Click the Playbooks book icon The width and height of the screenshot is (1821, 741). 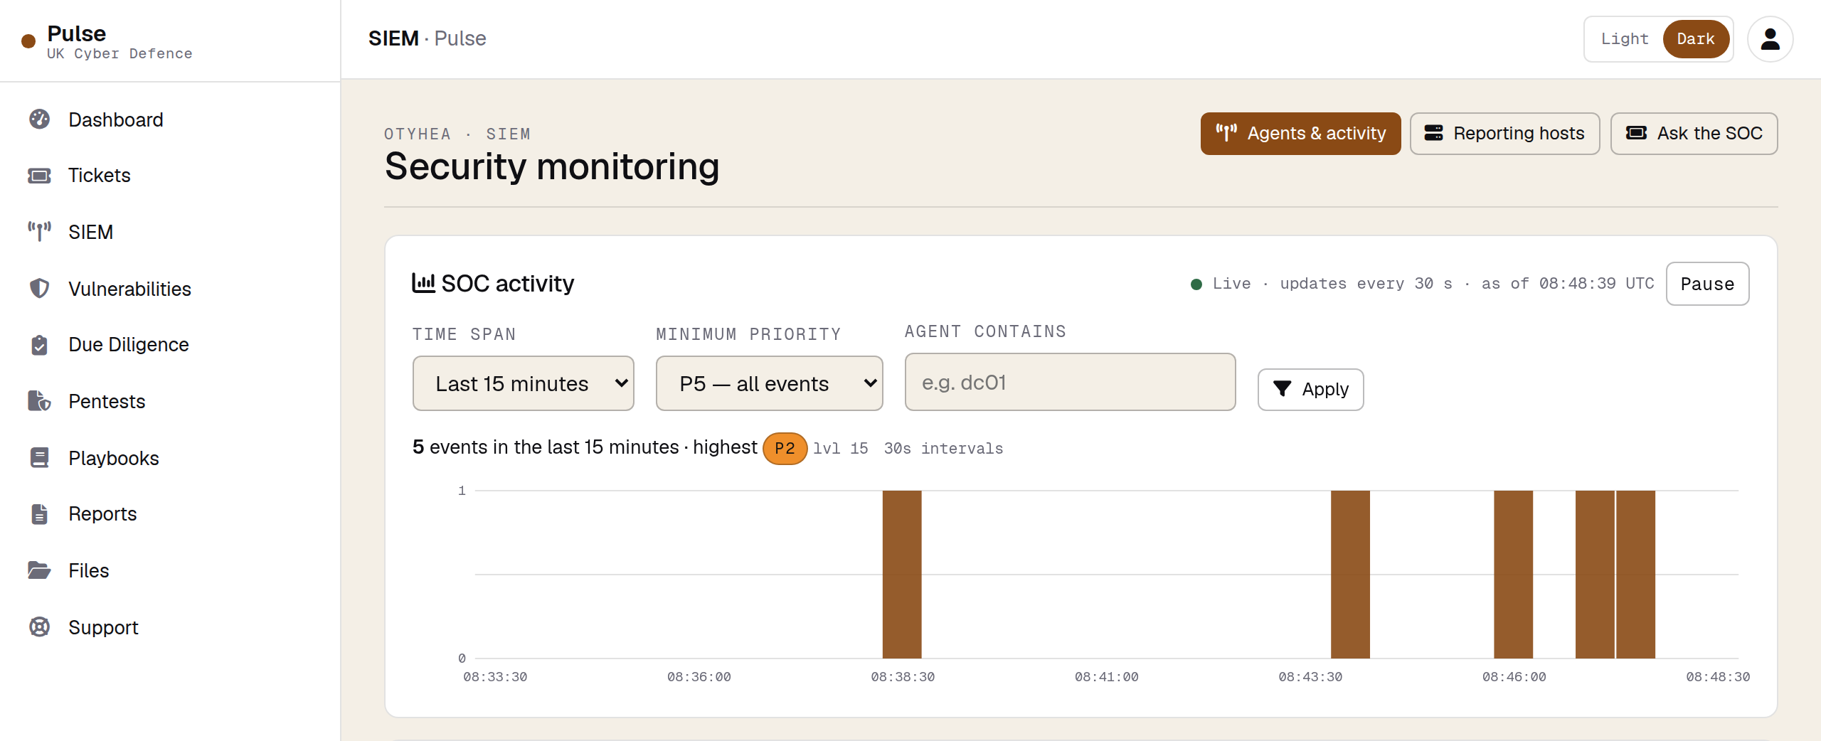(x=39, y=458)
